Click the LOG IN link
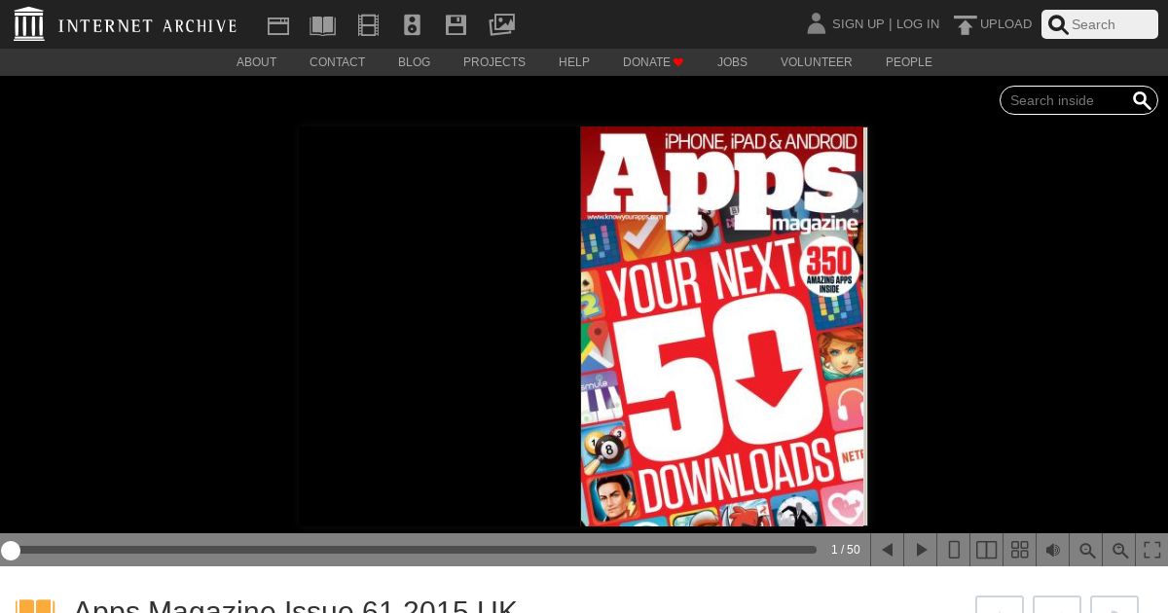 pyautogui.click(x=918, y=24)
